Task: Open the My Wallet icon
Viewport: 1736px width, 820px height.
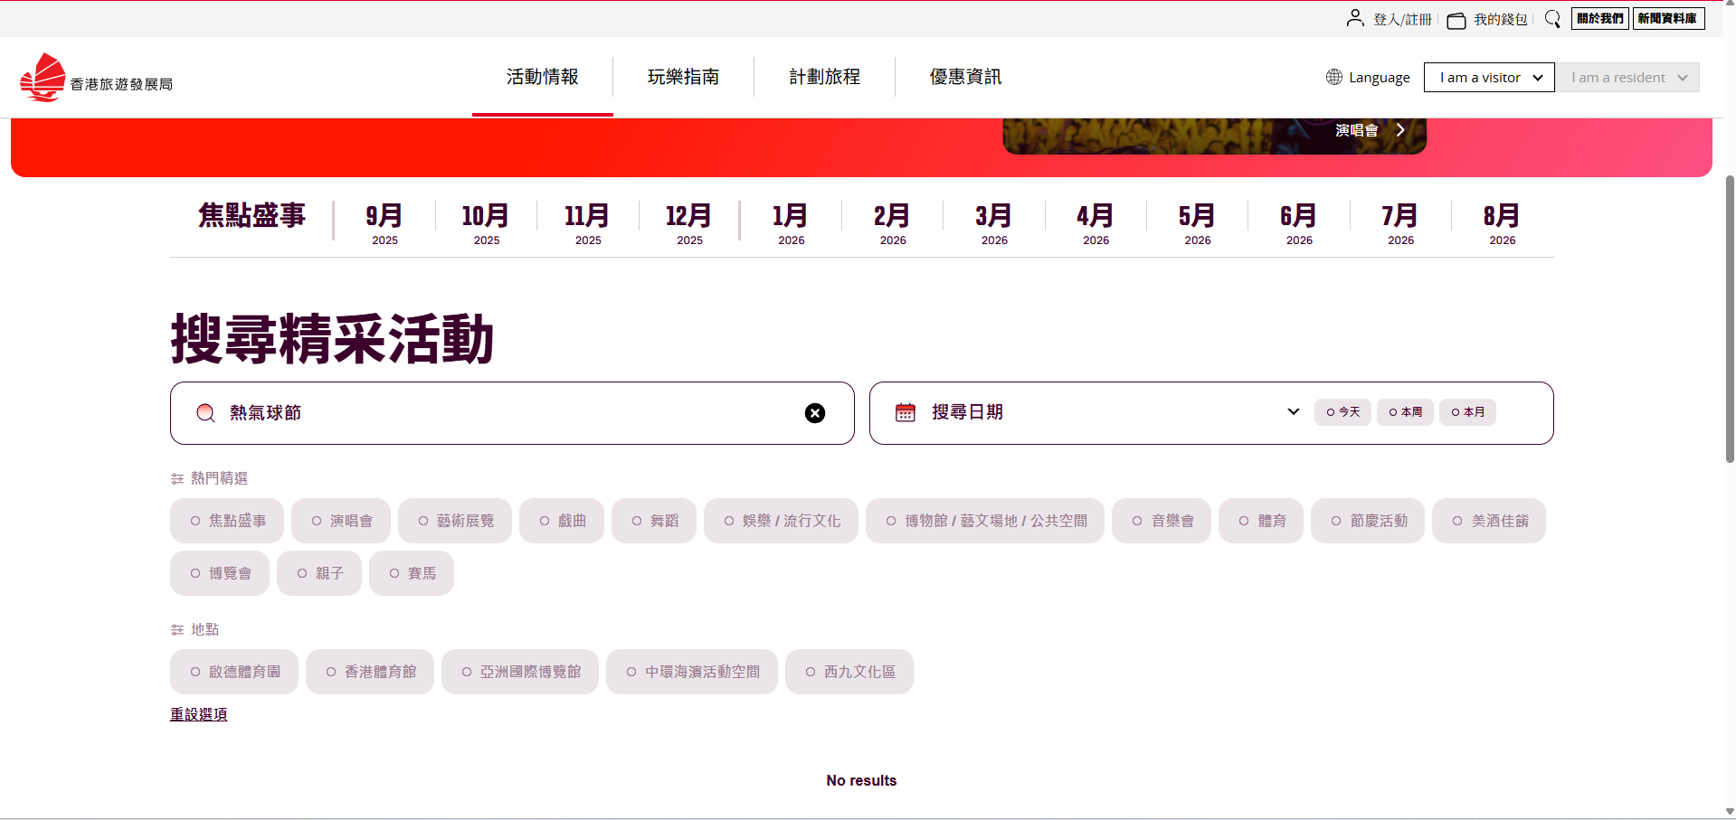Action: (x=1456, y=20)
